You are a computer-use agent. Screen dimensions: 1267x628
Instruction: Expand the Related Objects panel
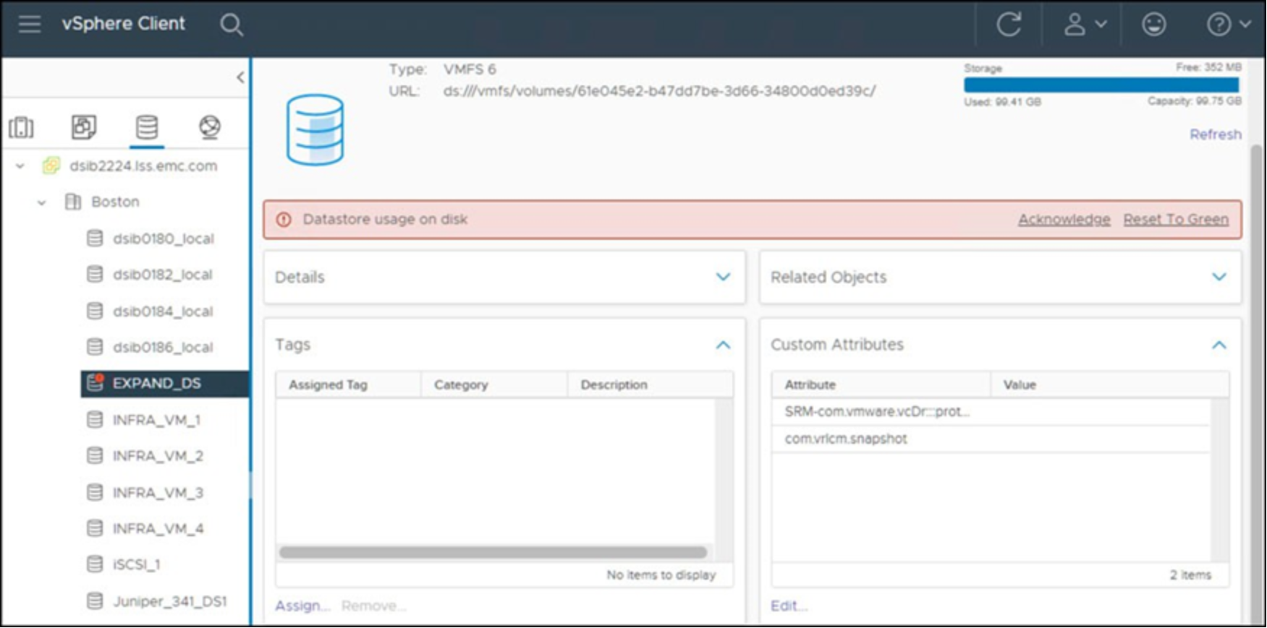point(1219,278)
